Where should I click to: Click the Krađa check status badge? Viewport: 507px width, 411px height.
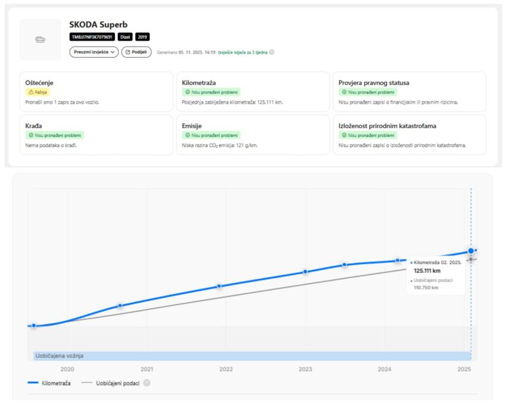tap(55, 135)
